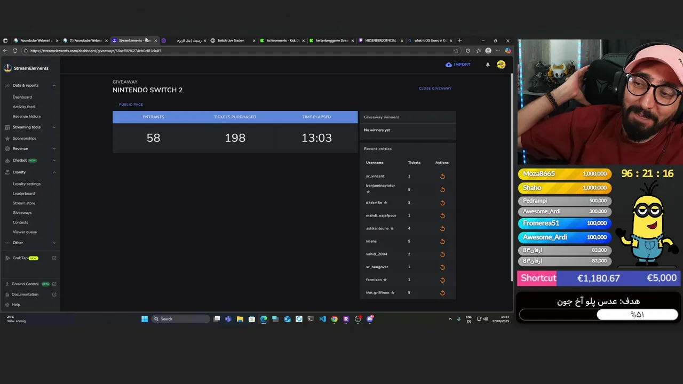Click the refund icon for mahdi_najafpour

(442, 215)
